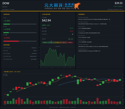The image size is (125, 109).
Task: Click the $33.00 lowest target value
Action: [x=71, y=31]
